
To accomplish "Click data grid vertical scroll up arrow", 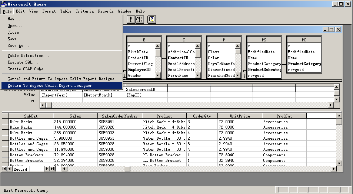I will tap(339, 116).
